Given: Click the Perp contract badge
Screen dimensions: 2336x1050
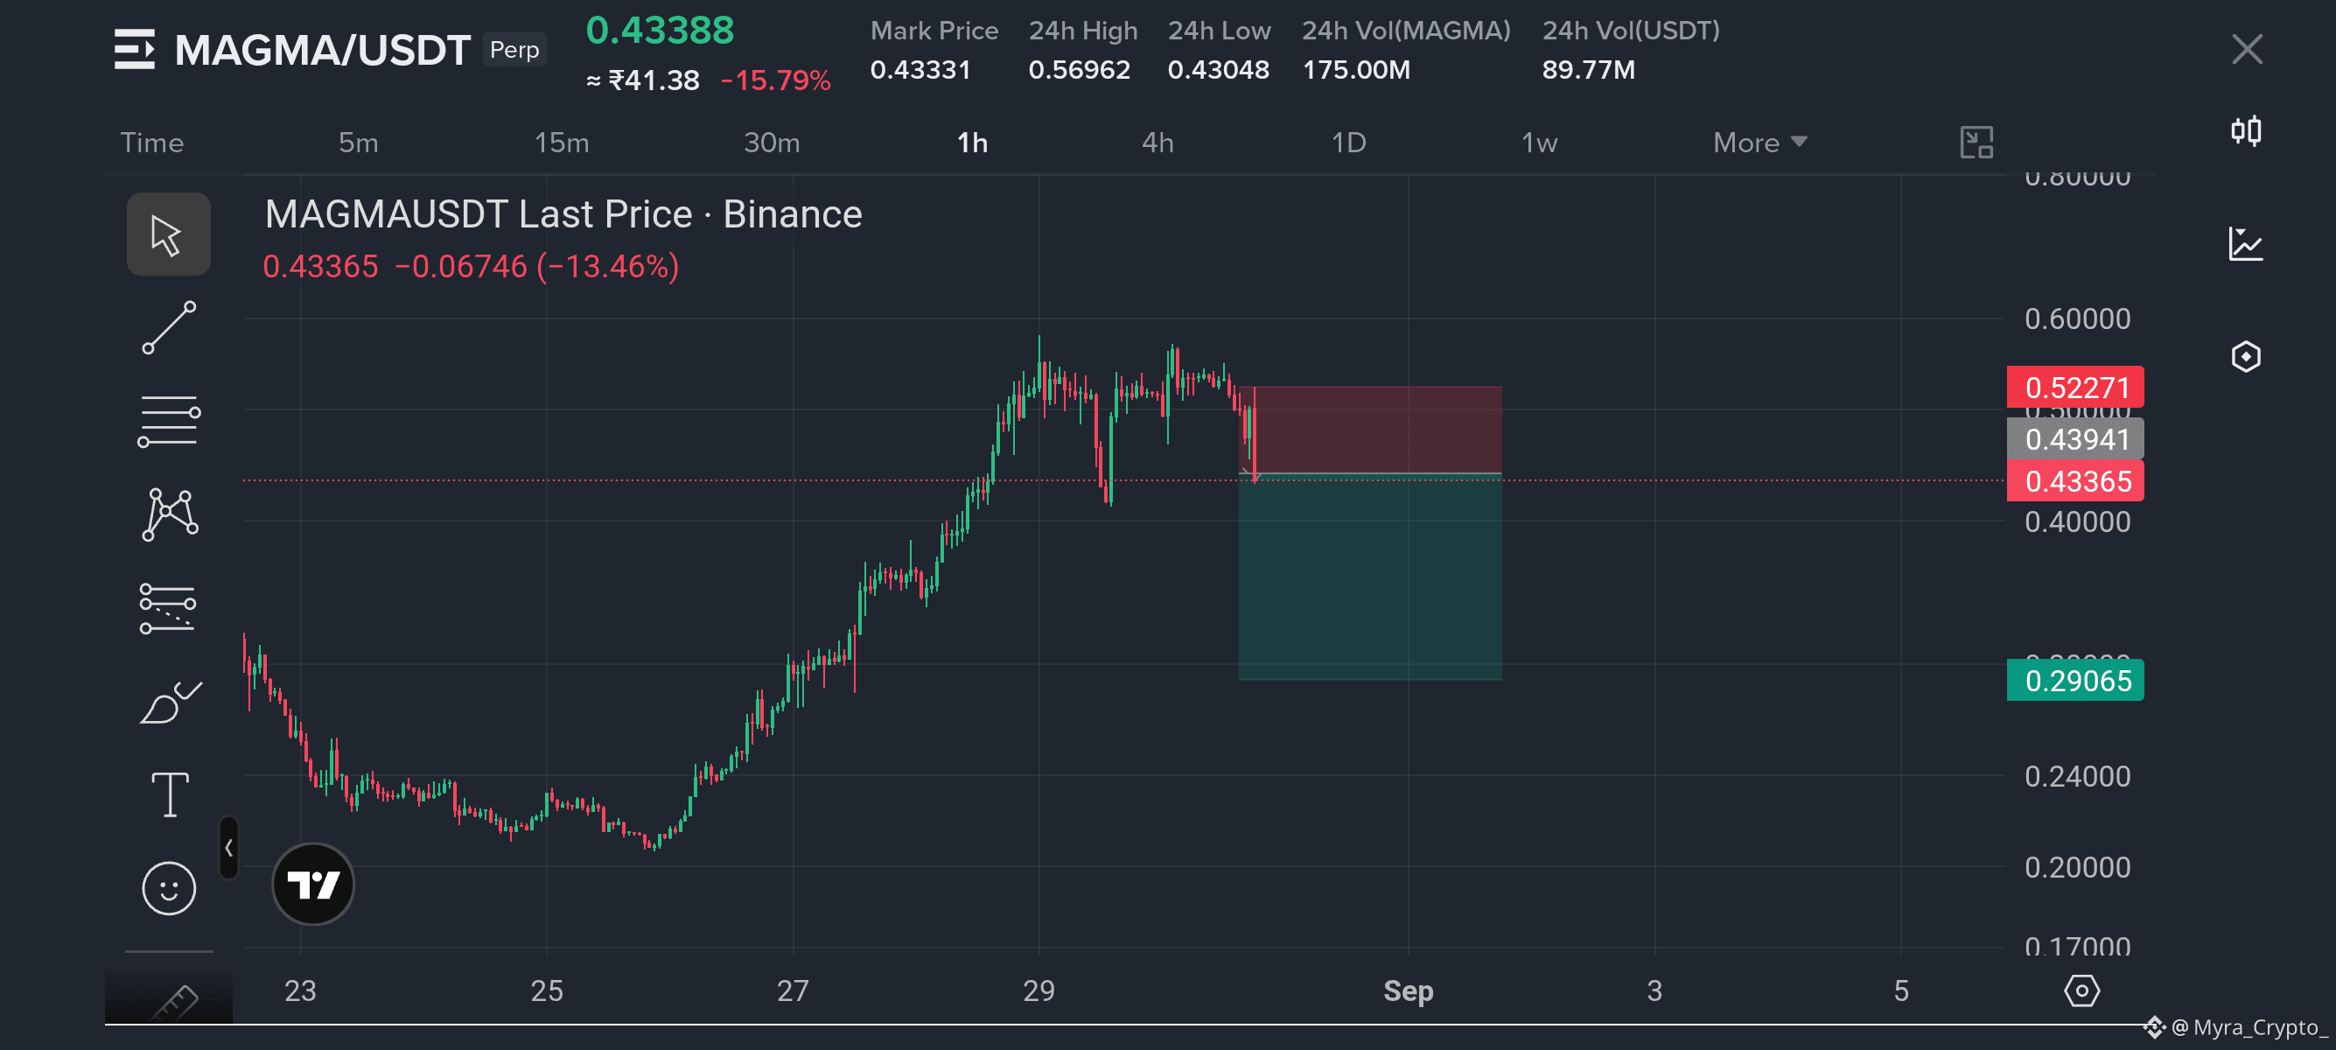Looking at the screenshot, I should 514,49.
